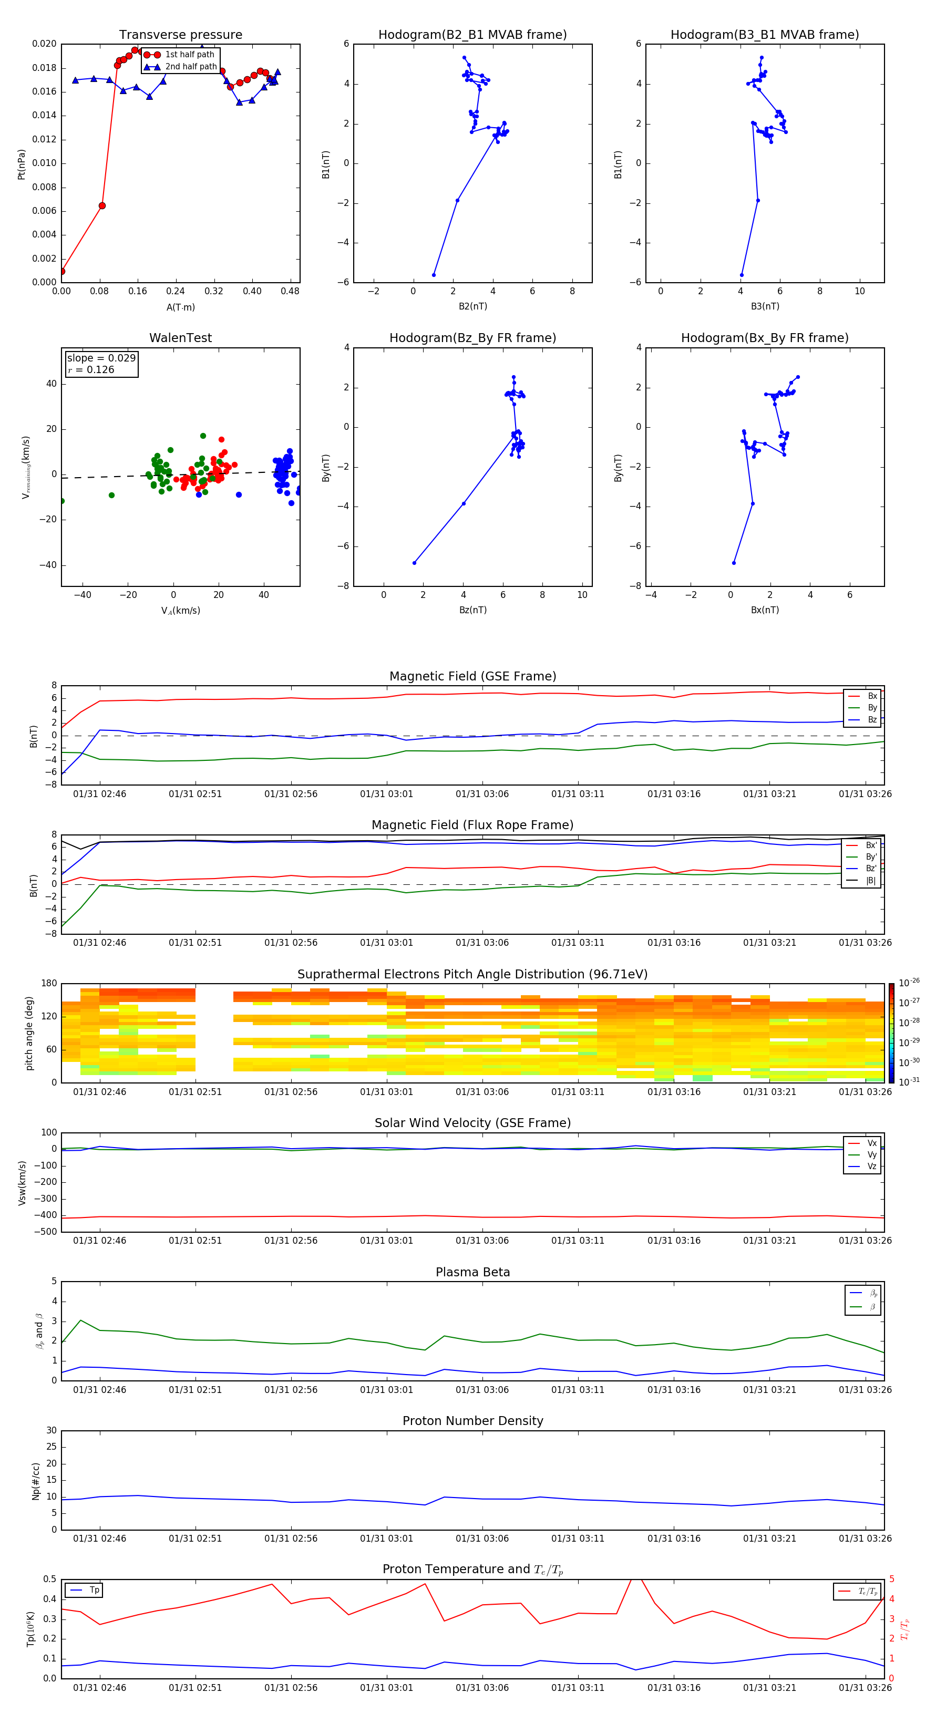
Task: Click the 'Suprathermal Electrons Pitch Angle Distribution' title
Action: [x=472, y=975]
